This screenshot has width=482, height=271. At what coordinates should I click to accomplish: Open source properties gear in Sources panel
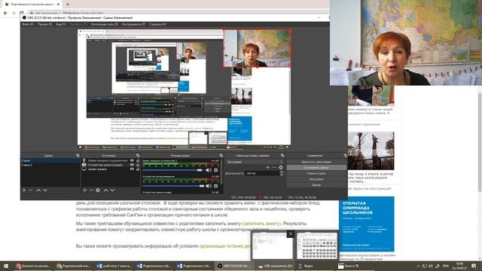(98, 190)
